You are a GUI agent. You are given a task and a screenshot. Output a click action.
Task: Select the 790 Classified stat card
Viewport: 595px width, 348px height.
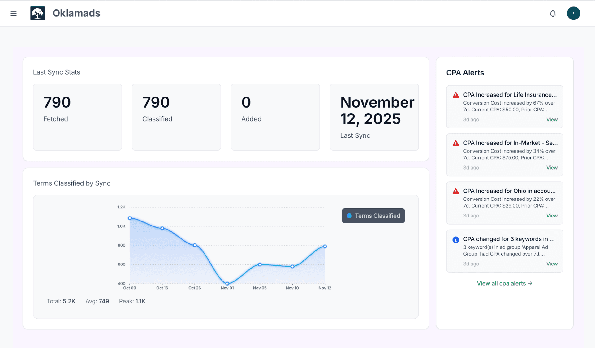(176, 117)
